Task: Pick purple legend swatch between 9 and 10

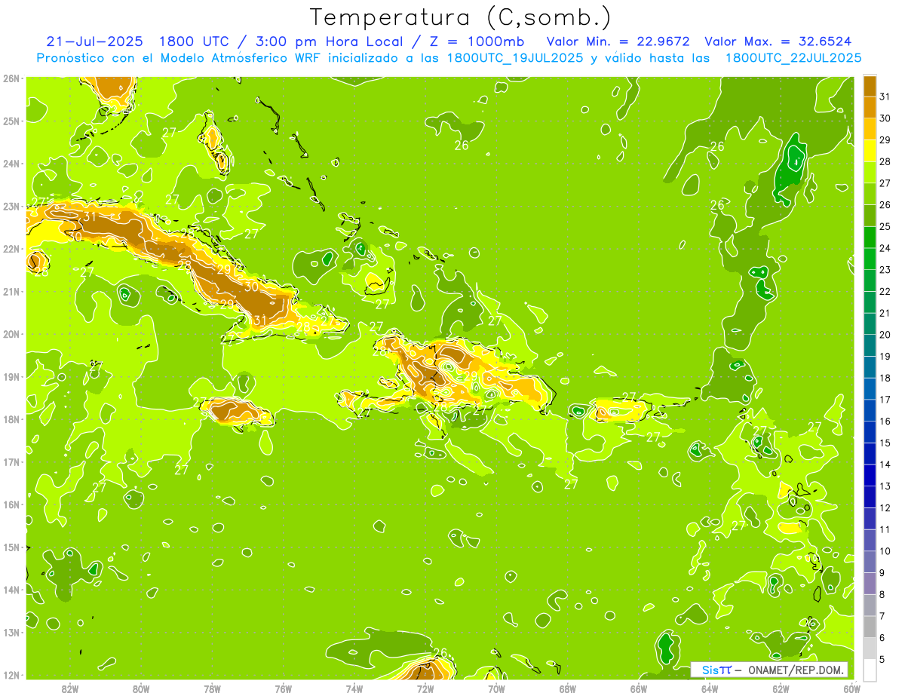Action: point(870,562)
